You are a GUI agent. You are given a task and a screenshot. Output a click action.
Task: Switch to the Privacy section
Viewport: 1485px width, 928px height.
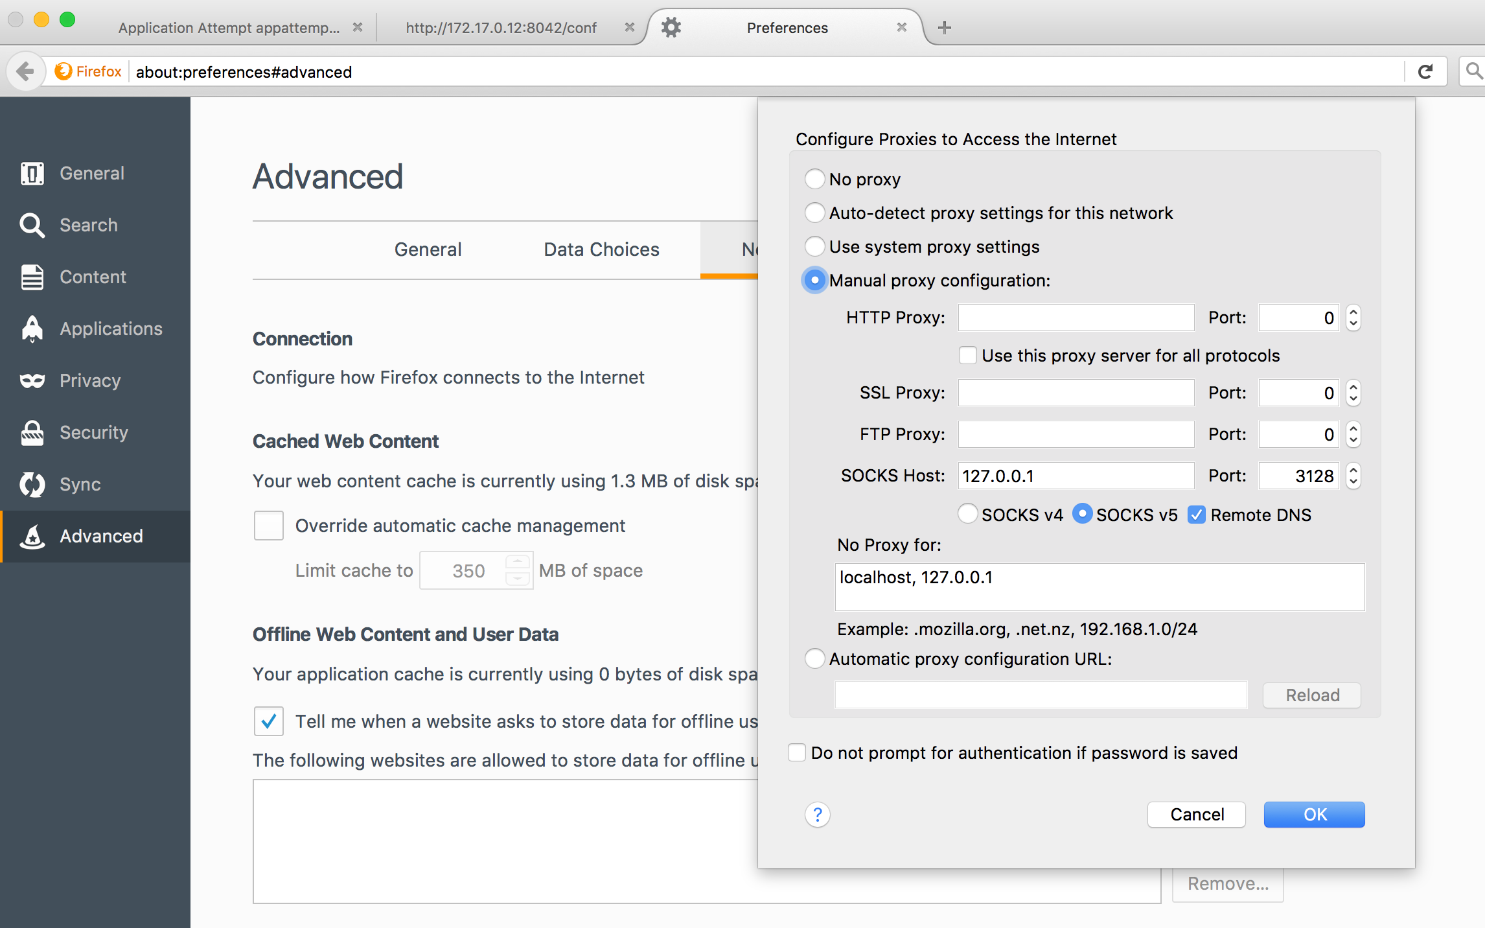(x=89, y=380)
